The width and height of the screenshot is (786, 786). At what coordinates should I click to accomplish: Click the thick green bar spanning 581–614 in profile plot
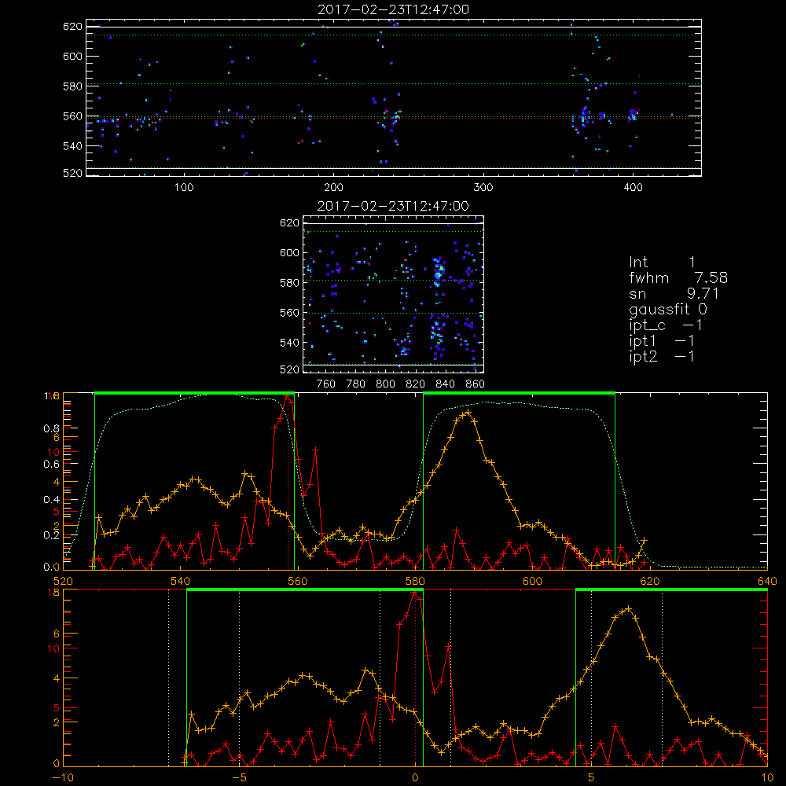pos(519,393)
